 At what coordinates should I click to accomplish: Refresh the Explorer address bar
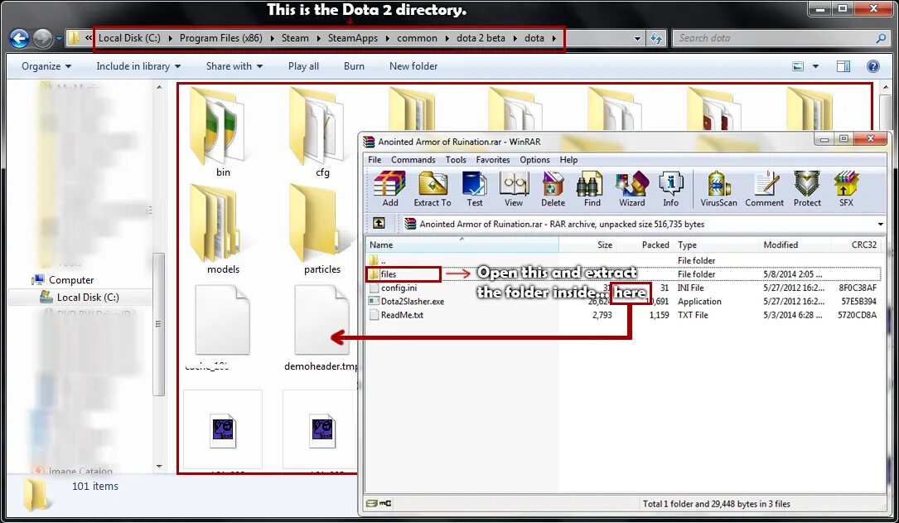tap(656, 38)
